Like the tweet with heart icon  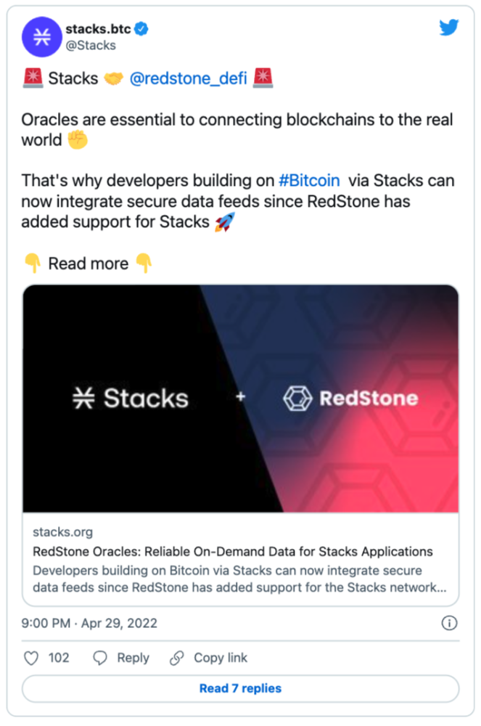point(31,658)
